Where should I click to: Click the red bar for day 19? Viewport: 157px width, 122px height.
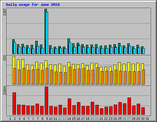(x=93, y=108)
